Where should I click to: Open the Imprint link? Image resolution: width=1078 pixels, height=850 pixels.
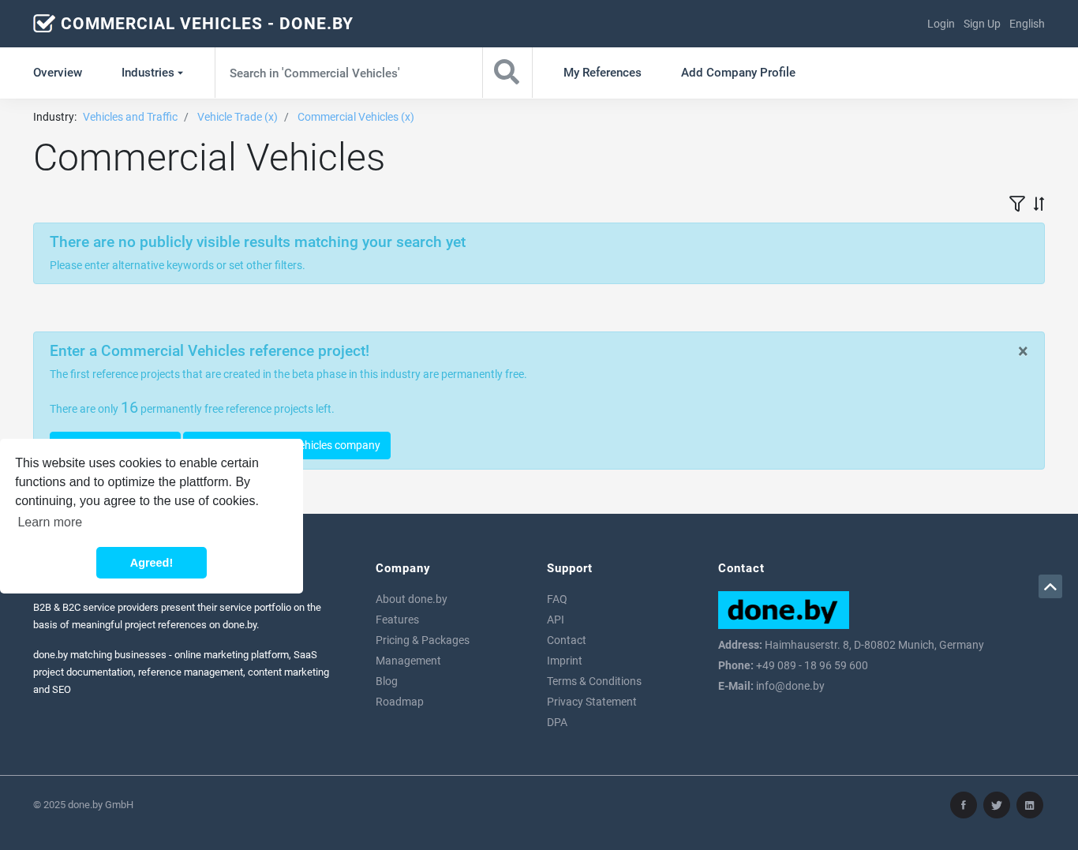pos(564,661)
